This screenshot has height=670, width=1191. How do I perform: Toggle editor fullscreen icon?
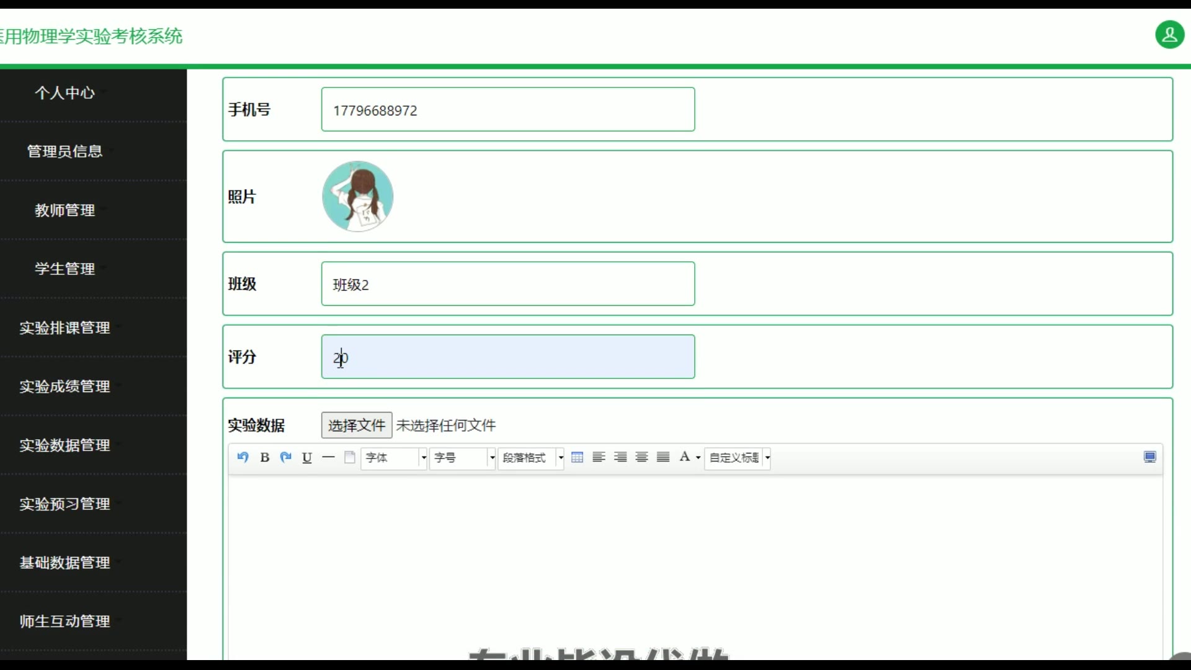click(x=1149, y=457)
